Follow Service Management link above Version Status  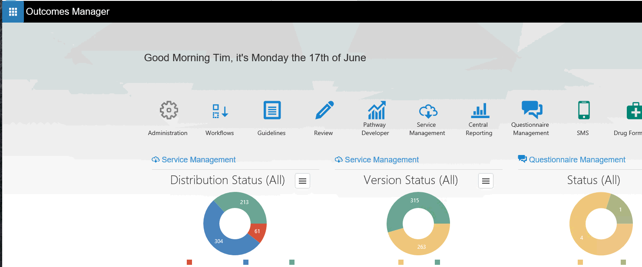(x=382, y=160)
